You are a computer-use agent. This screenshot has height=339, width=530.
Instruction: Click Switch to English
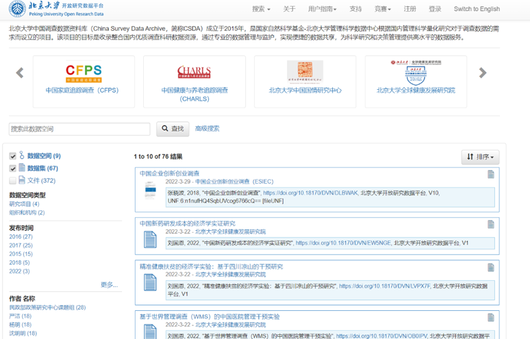tap(477, 9)
